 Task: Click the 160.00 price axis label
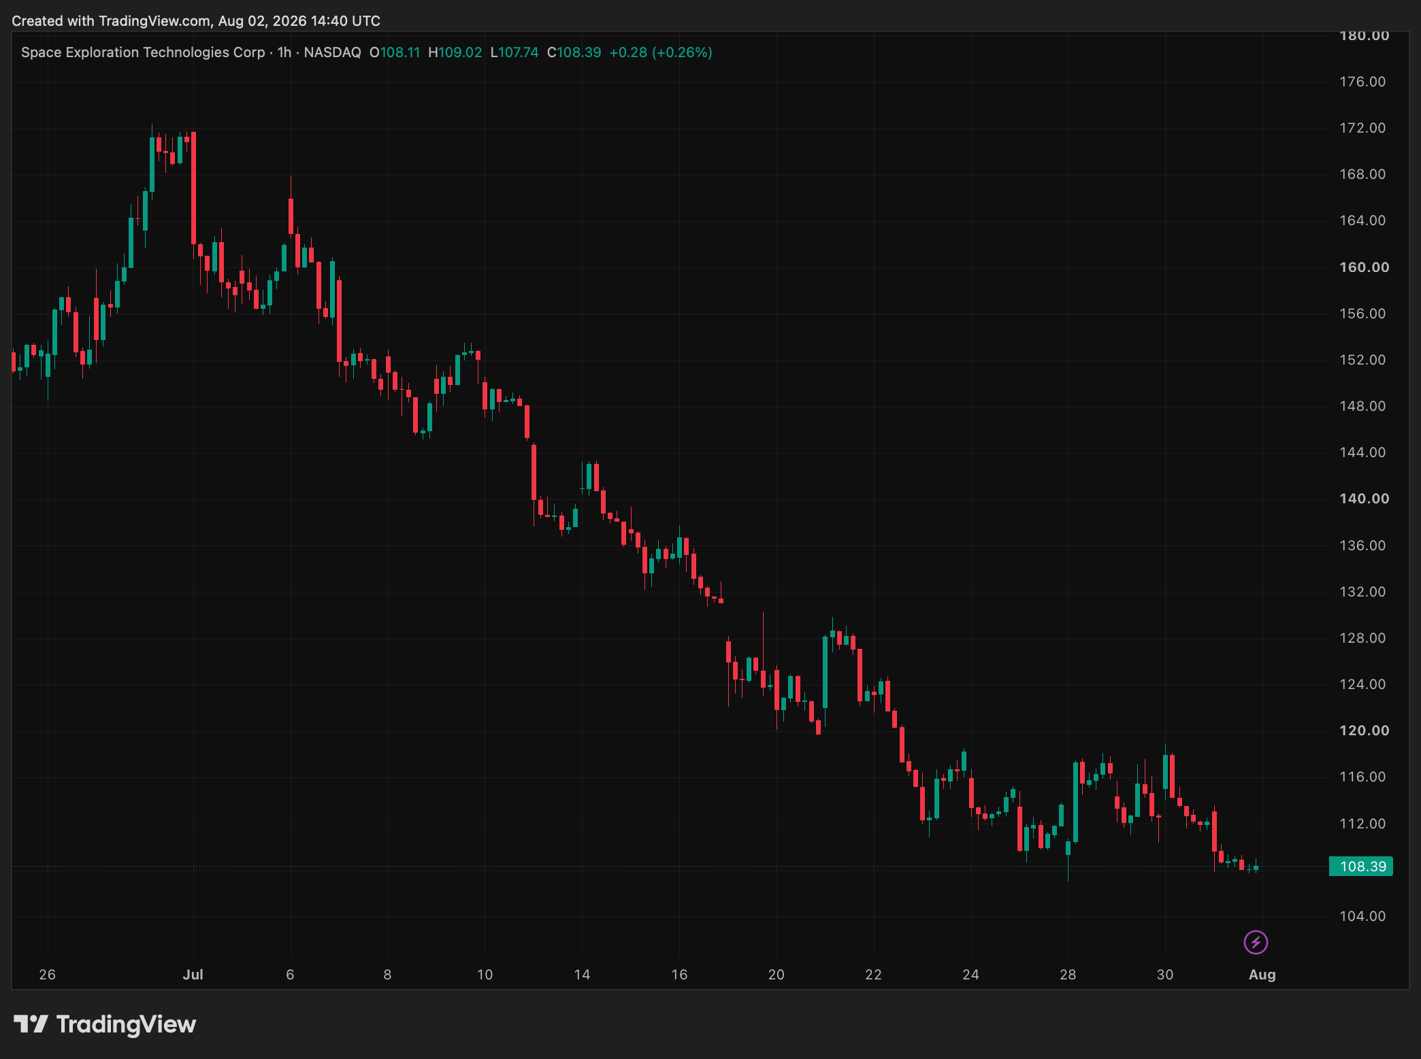(x=1364, y=267)
